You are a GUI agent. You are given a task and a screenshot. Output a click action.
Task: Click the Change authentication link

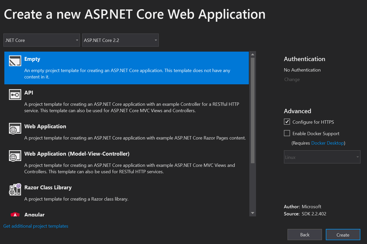pyautogui.click(x=292, y=79)
